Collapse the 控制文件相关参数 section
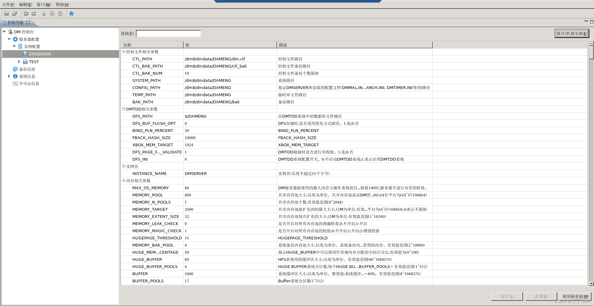Image resolution: width=594 pixels, height=306 pixels. 124,52
